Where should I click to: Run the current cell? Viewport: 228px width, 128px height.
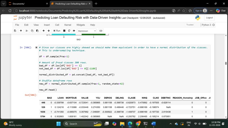tap(57, 31)
